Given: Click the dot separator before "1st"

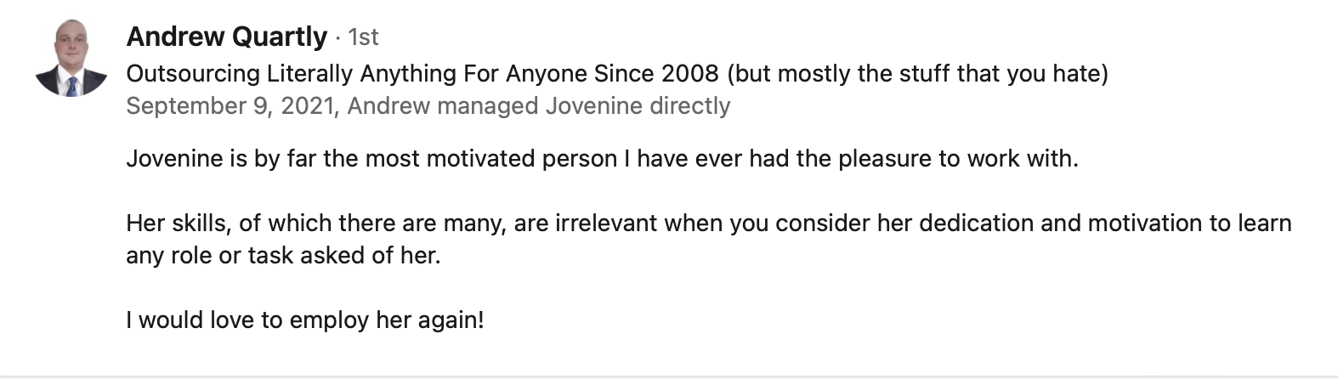Looking at the screenshot, I should (338, 37).
